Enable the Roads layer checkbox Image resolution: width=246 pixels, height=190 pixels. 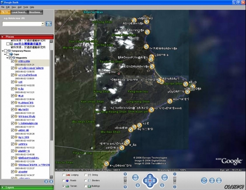(x=64, y=180)
